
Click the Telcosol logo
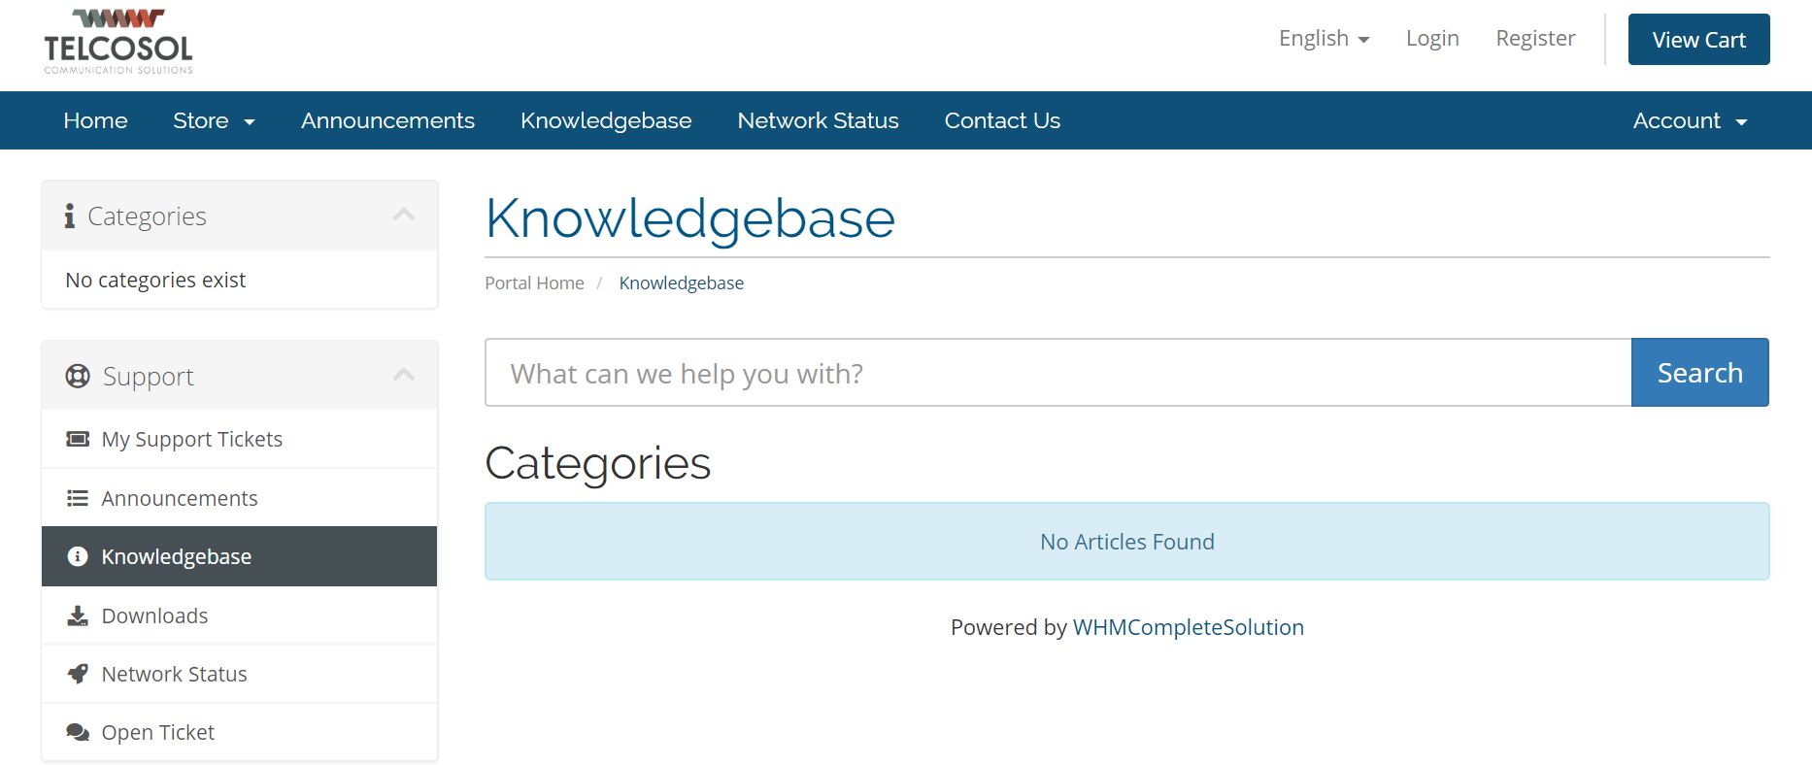(x=118, y=42)
